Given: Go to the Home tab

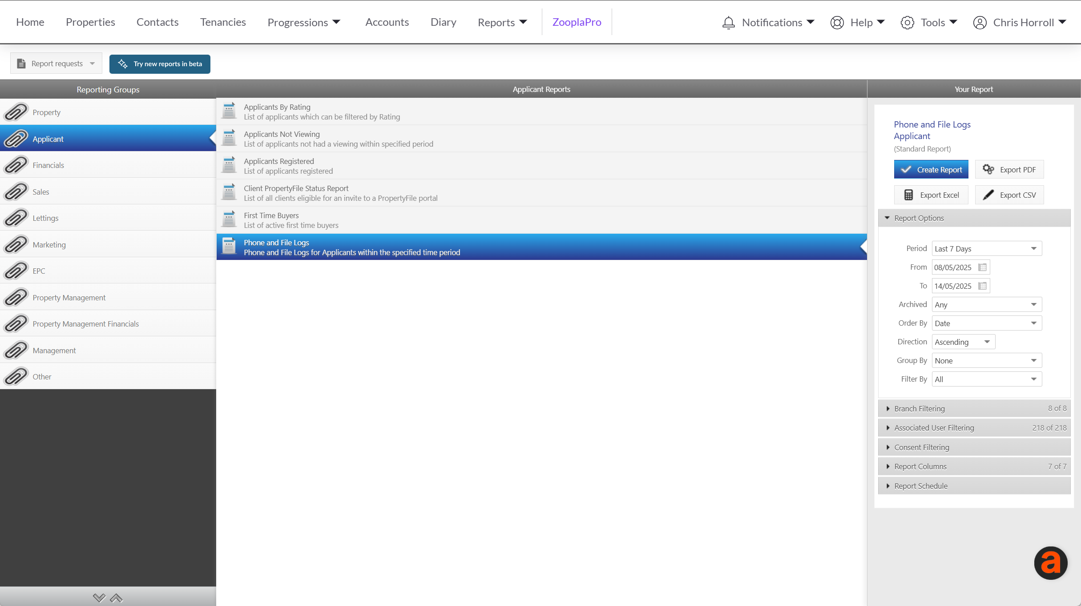Looking at the screenshot, I should click(x=30, y=22).
